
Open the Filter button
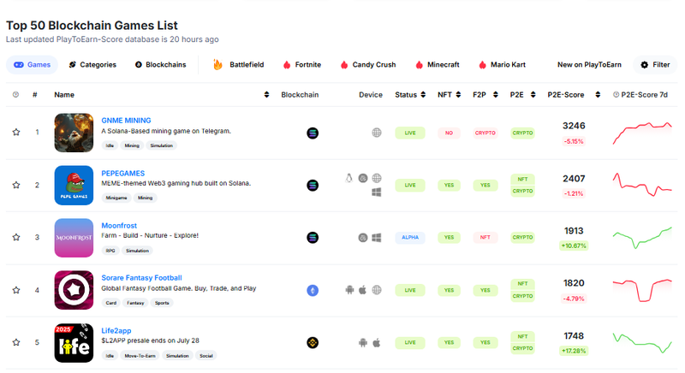(x=655, y=64)
